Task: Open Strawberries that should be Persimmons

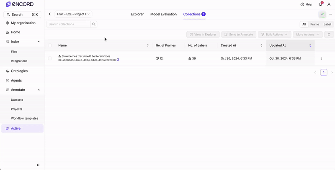Action: click(x=86, y=56)
